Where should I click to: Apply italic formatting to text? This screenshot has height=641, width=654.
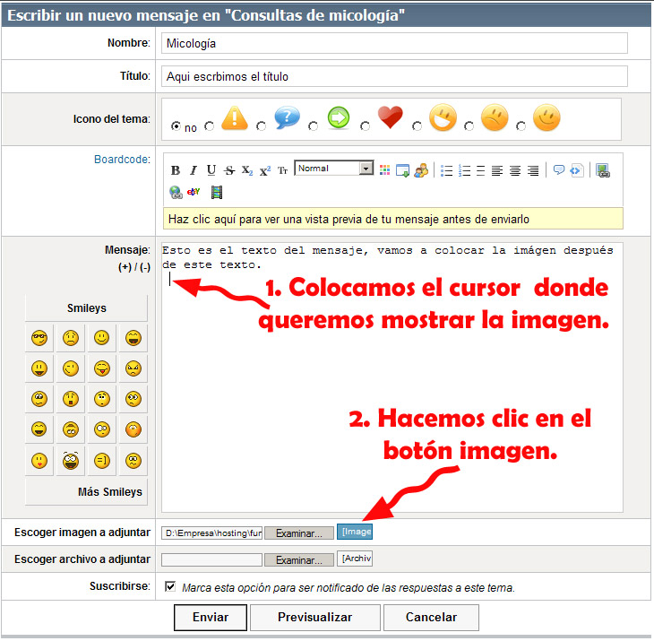click(x=194, y=170)
